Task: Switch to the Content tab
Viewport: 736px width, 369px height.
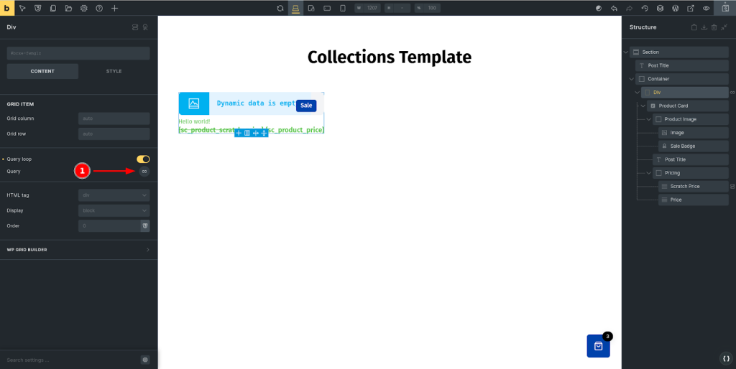Action: tap(42, 71)
